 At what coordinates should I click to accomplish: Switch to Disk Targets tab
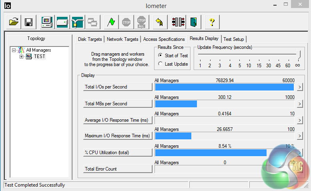(90, 39)
